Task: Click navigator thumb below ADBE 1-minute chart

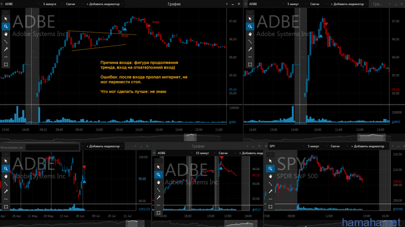Action: point(190,137)
